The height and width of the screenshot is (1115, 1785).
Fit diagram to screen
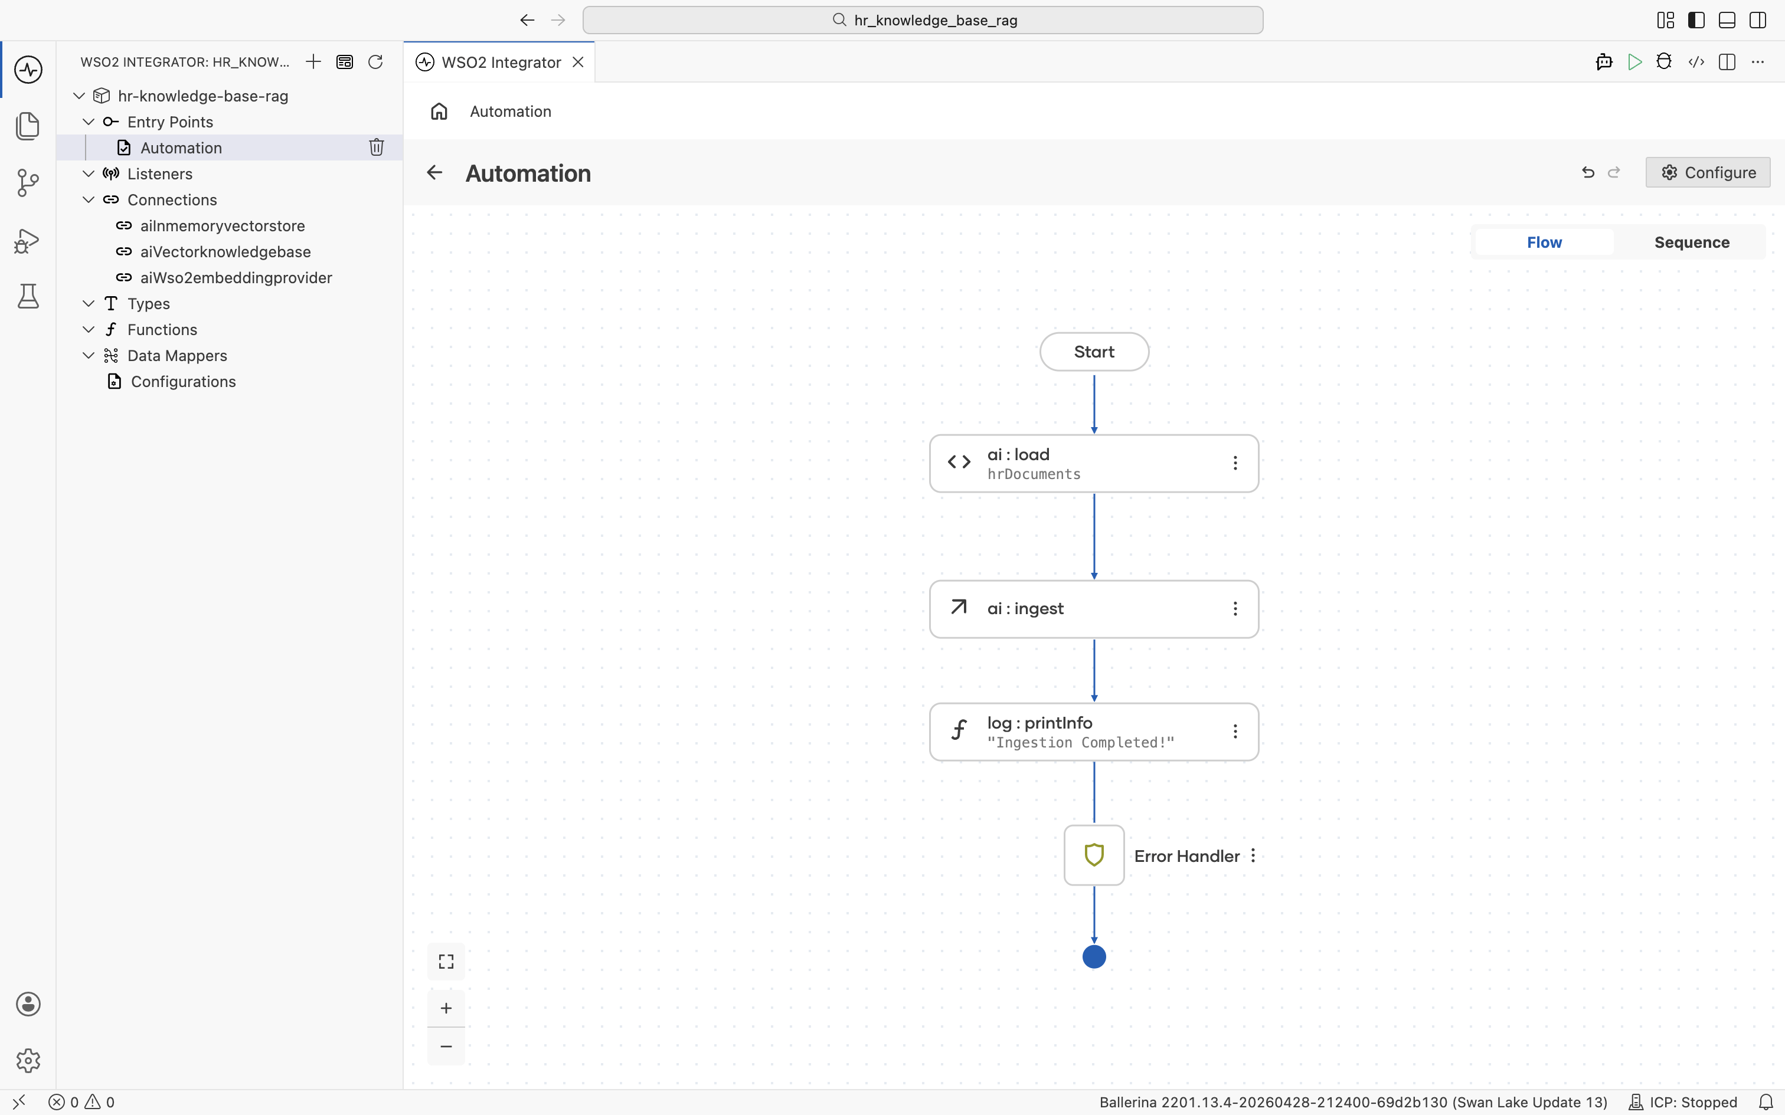click(x=446, y=962)
